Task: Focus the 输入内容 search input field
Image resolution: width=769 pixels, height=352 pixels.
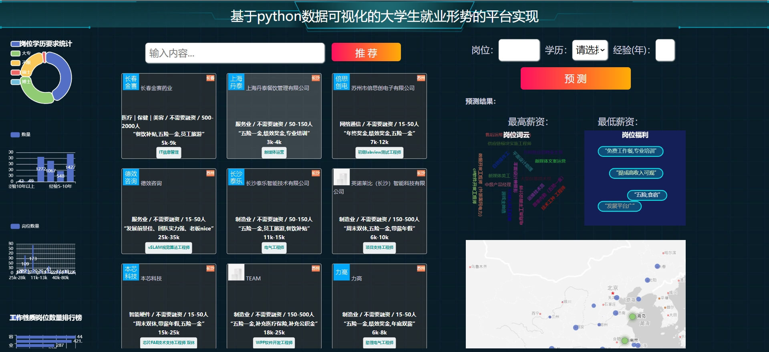Action: tap(235, 53)
